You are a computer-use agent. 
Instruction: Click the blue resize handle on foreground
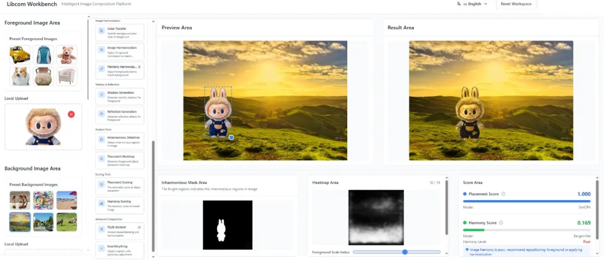coord(231,137)
